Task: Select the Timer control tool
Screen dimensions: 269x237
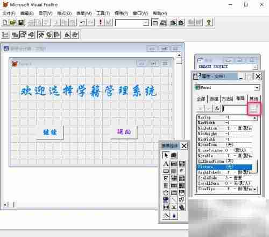Action: (x=166, y=193)
